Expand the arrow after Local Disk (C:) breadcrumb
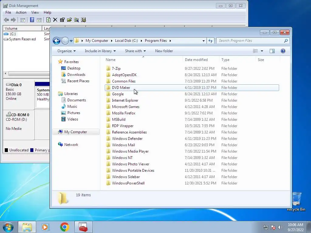 pyautogui.click(x=142, y=41)
